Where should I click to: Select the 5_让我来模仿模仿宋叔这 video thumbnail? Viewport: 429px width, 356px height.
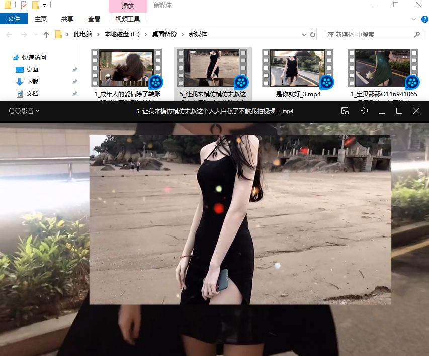pos(212,68)
